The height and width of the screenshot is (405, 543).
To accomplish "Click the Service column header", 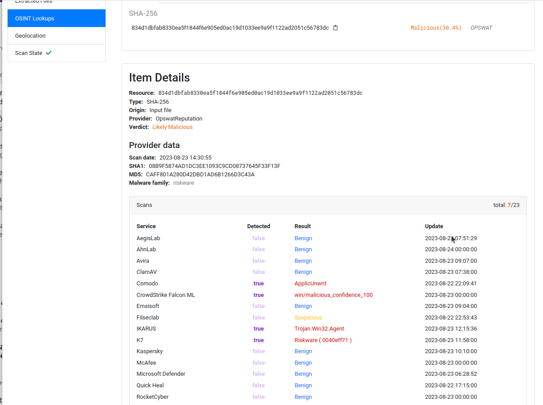I will pyautogui.click(x=146, y=226).
